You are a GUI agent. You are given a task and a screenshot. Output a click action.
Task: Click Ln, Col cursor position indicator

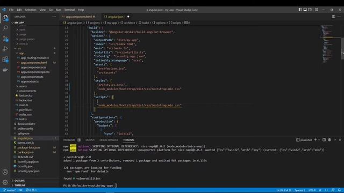point(284,190)
